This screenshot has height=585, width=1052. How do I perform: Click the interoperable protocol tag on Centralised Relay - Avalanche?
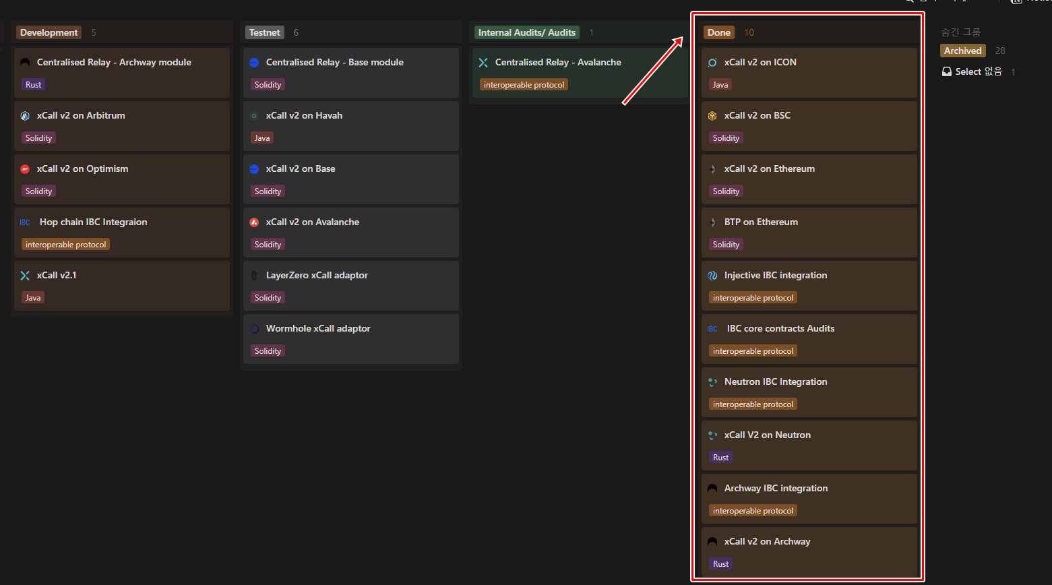(x=524, y=85)
